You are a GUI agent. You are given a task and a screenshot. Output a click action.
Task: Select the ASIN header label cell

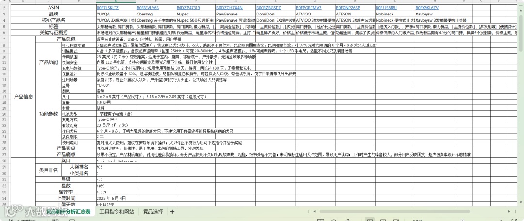tap(53, 8)
